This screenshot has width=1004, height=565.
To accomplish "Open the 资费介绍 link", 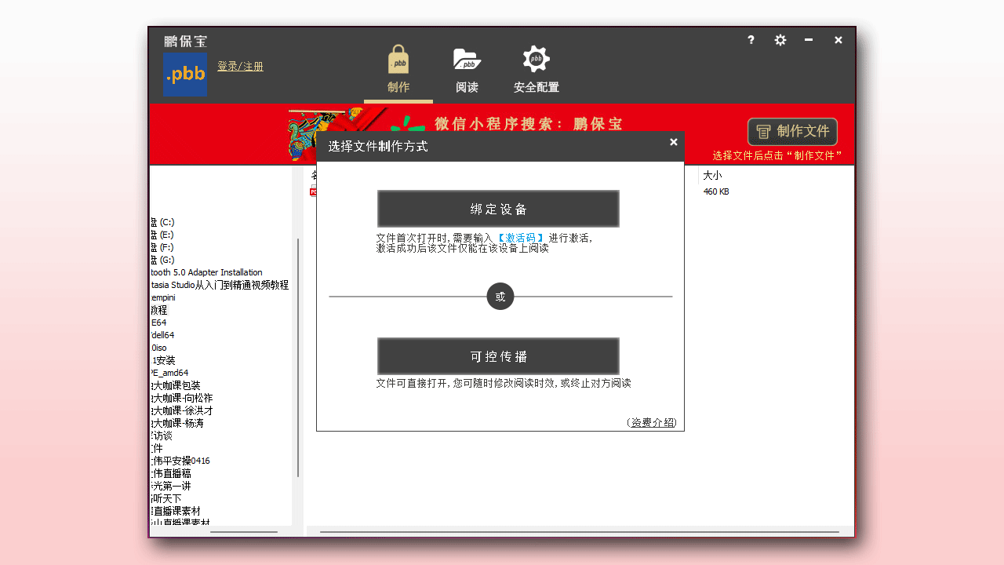I will (x=651, y=422).
